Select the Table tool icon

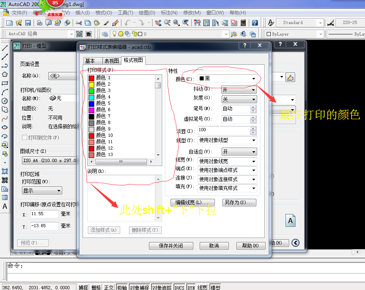[5, 198]
